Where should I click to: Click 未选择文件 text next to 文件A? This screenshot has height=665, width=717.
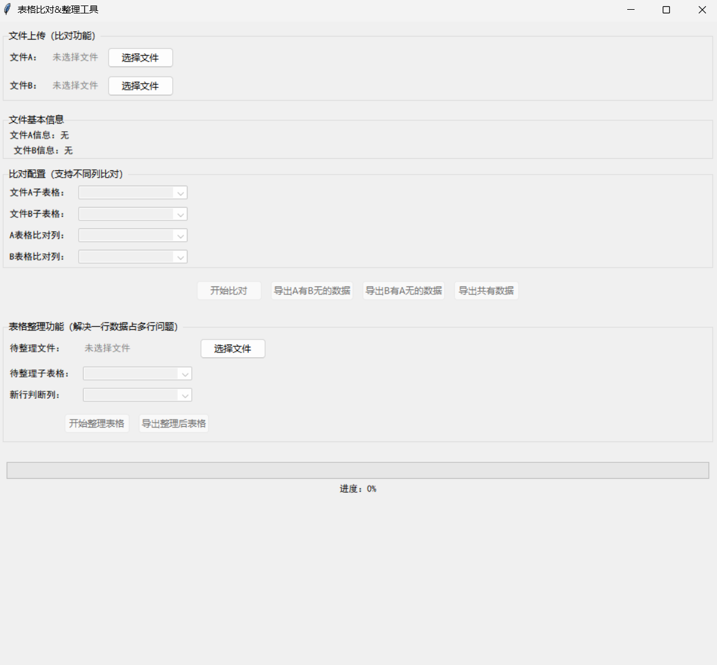76,57
